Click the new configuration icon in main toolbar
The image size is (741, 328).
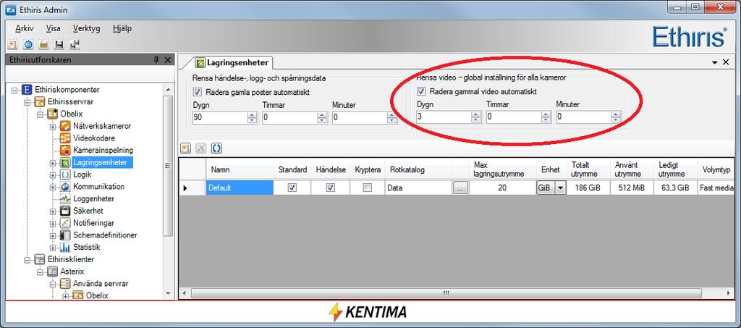13,45
